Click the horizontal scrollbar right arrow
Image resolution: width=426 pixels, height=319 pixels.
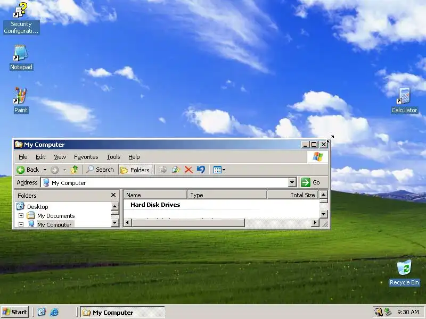[x=315, y=223]
